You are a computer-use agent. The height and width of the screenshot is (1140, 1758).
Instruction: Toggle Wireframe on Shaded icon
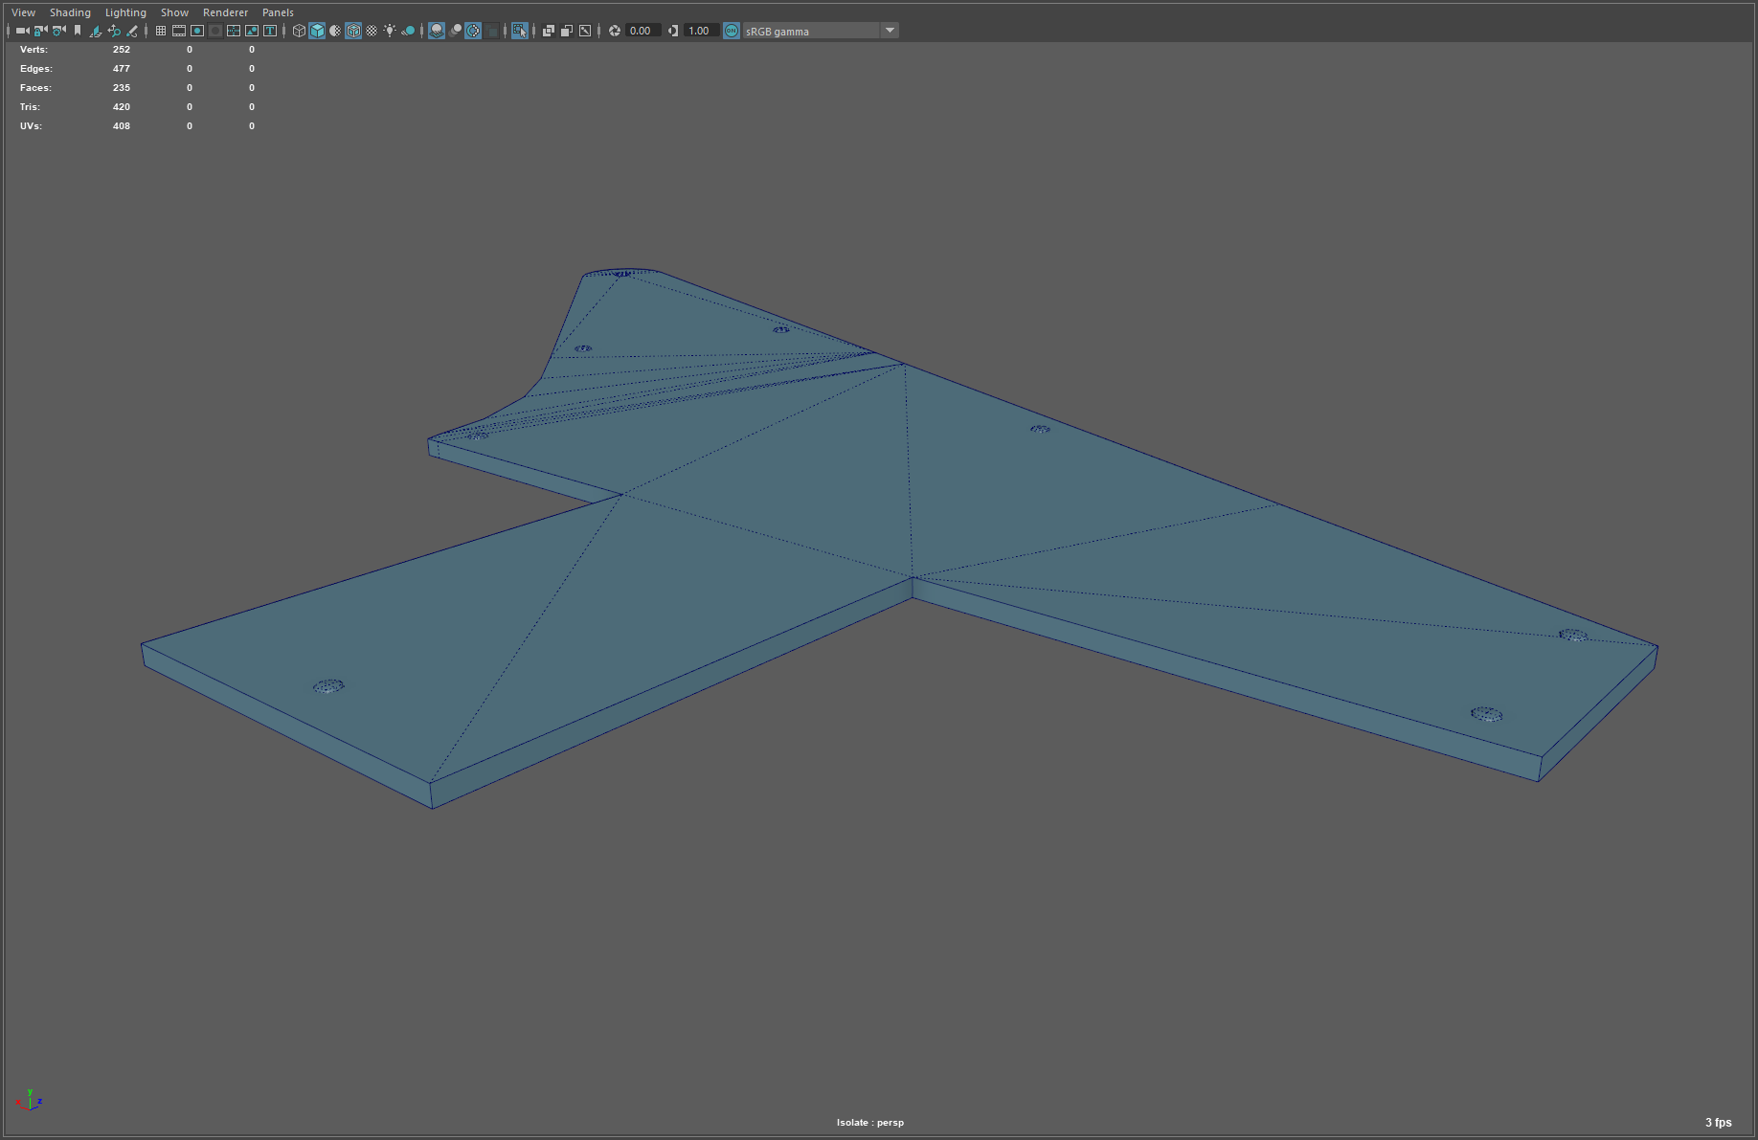point(353,31)
